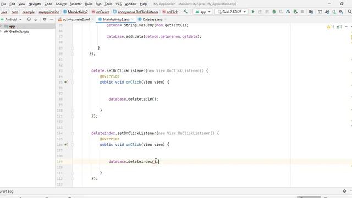Run the app with green play button

[253, 12]
